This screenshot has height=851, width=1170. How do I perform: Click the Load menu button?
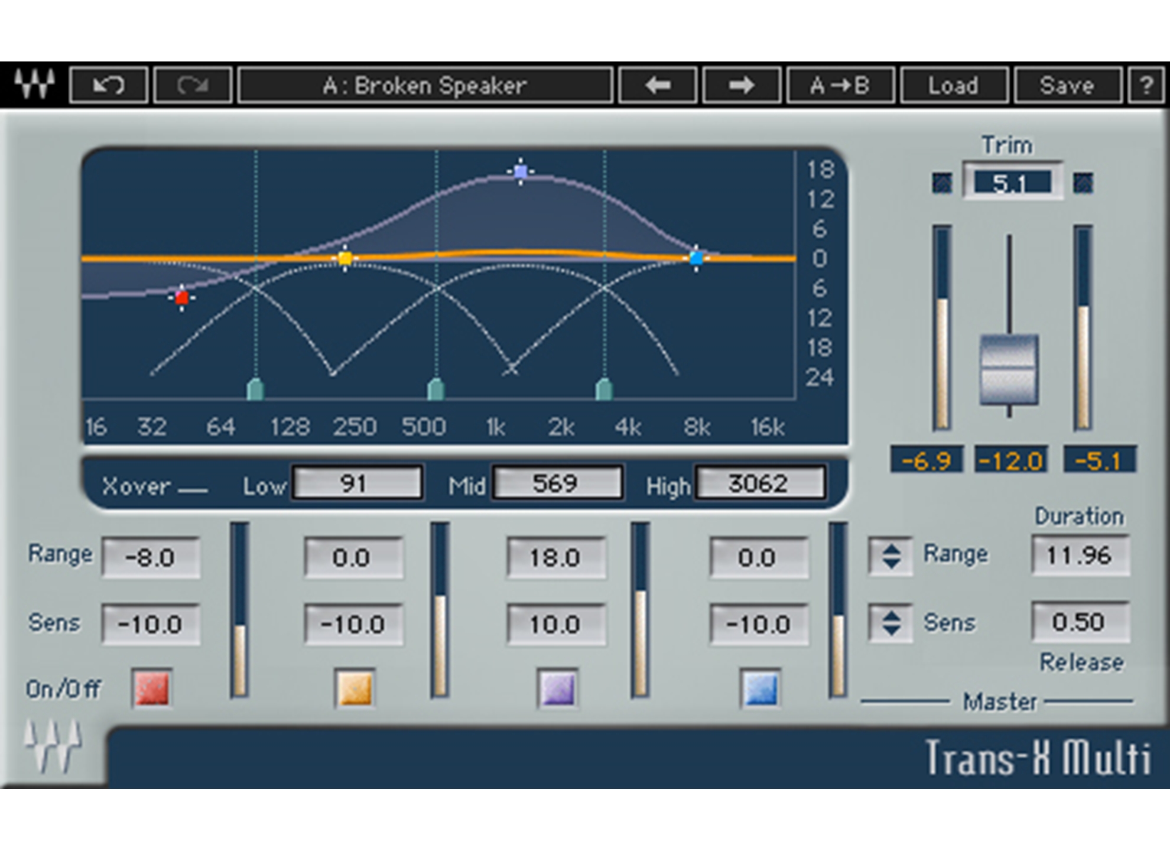(x=953, y=86)
